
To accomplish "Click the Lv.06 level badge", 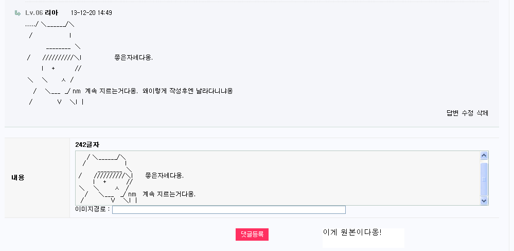I will pyautogui.click(x=34, y=13).
